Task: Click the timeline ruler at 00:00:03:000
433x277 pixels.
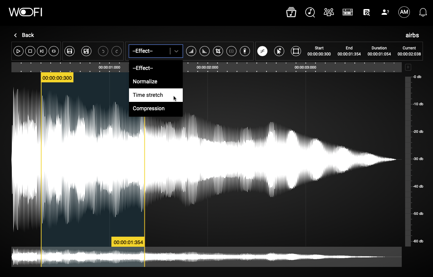Action: pos(305,67)
